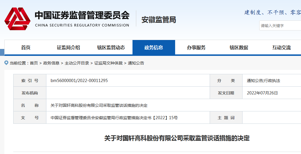Open the 办事服务 tab
301x154 pixels.
click(x=196, y=47)
